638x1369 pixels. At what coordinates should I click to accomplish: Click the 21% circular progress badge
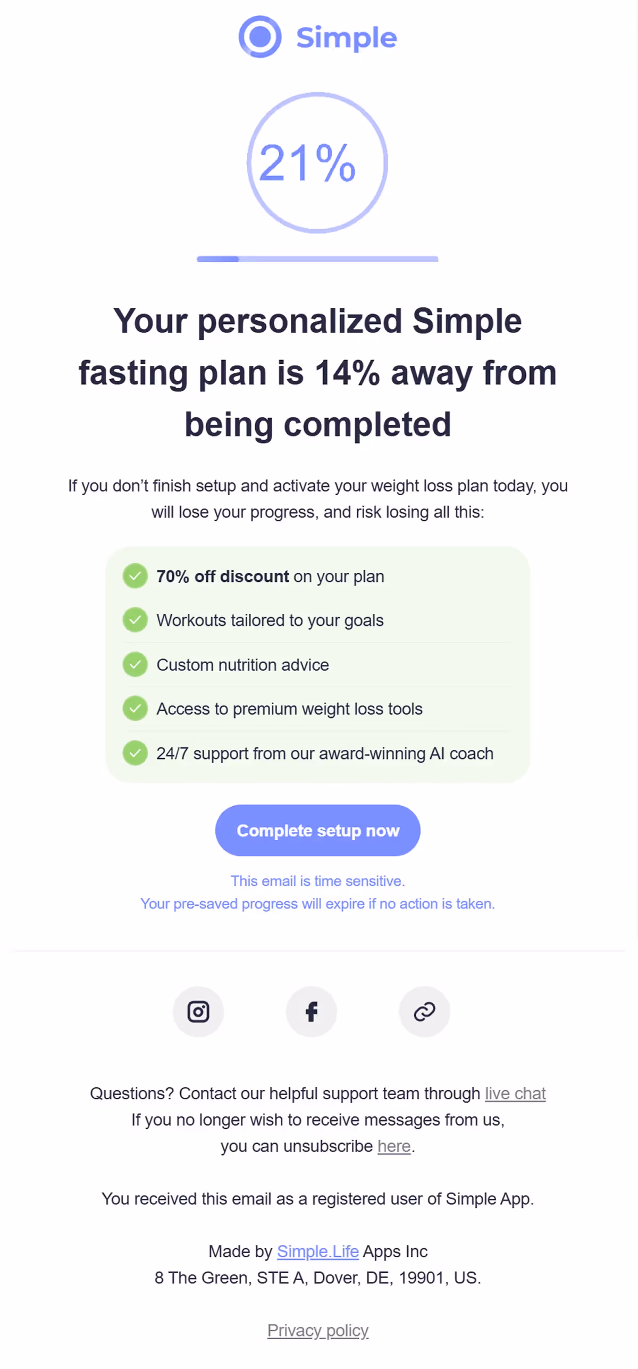pyautogui.click(x=317, y=163)
